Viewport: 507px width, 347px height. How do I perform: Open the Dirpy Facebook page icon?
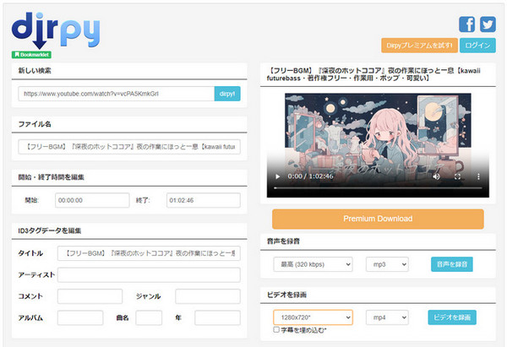(467, 24)
